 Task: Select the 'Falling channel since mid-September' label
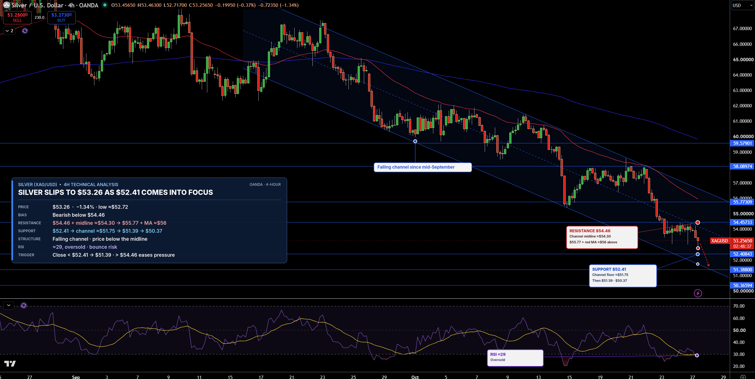tap(423, 167)
